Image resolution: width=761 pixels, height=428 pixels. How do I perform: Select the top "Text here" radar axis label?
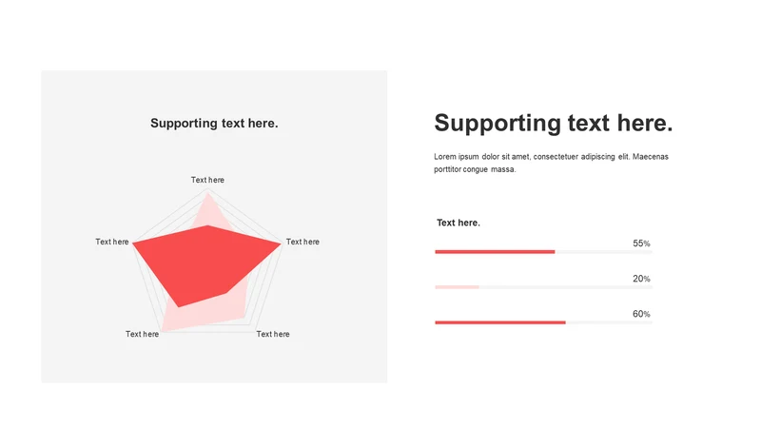[207, 180]
